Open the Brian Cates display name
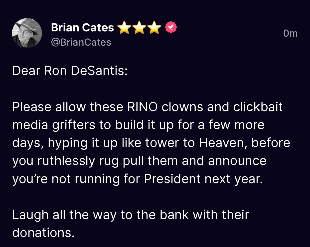Screen dimensions: 310x247 pos(82,27)
